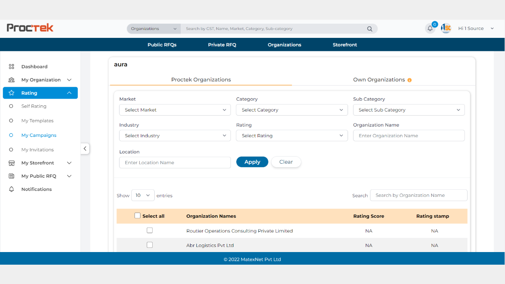Click the search magnifier icon
This screenshot has height=284, width=505.
(x=370, y=29)
